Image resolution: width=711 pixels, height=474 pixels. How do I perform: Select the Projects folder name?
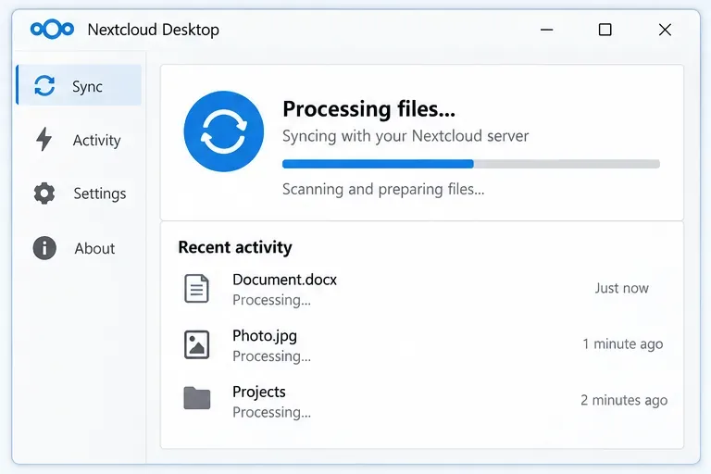(x=259, y=392)
